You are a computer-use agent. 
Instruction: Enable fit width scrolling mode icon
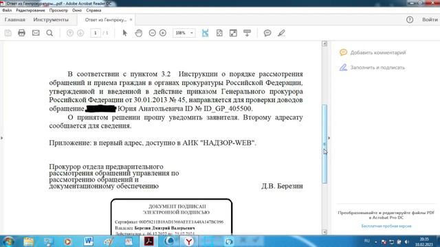205,33
